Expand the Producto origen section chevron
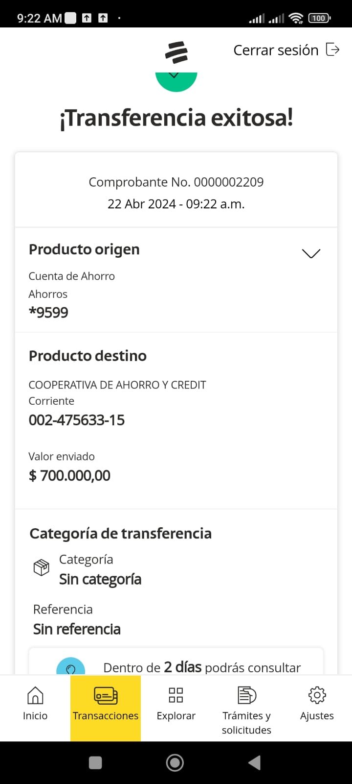 point(311,253)
